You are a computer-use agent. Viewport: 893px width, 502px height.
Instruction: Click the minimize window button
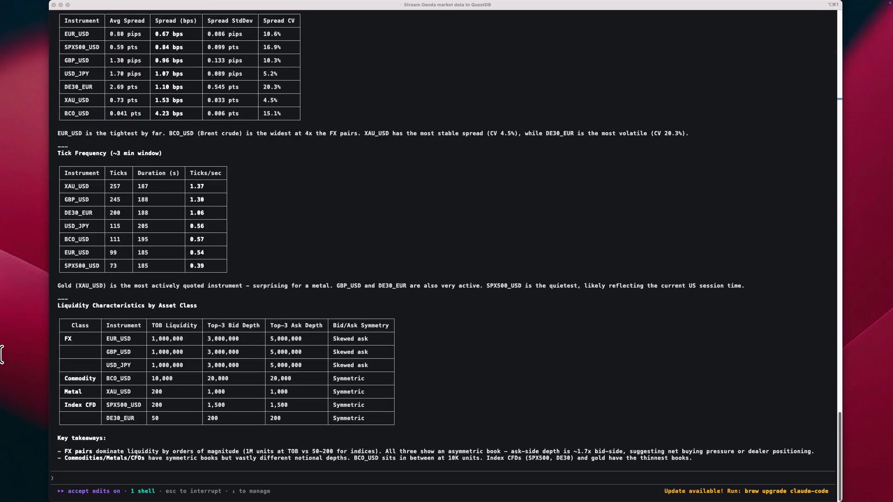click(x=60, y=5)
